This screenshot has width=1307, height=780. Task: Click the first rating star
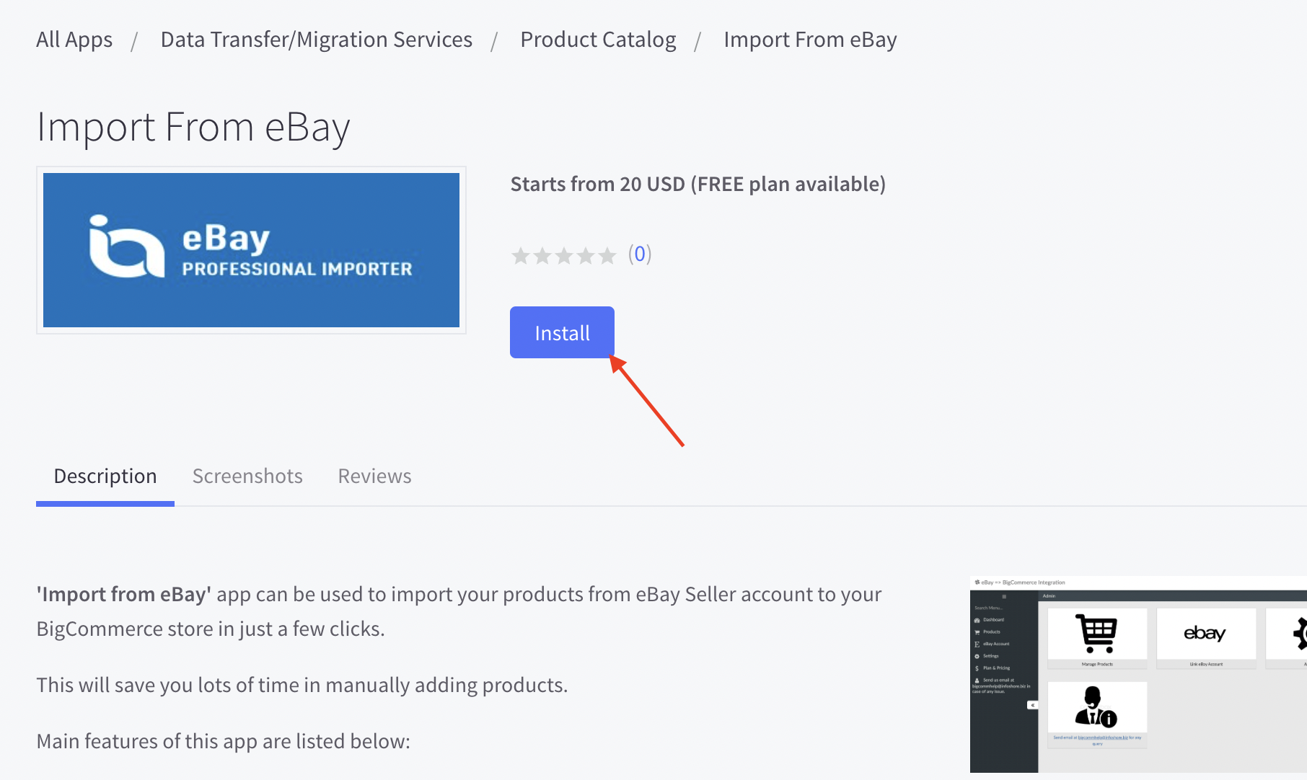(x=521, y=255)
